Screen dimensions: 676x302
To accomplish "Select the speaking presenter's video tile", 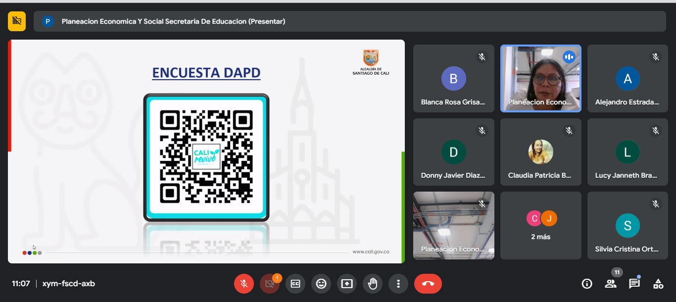I will [541, 78].
